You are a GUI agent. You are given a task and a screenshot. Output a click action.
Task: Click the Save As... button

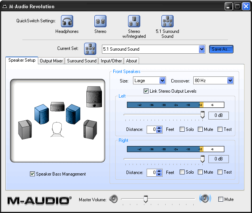tap(221, 49)
